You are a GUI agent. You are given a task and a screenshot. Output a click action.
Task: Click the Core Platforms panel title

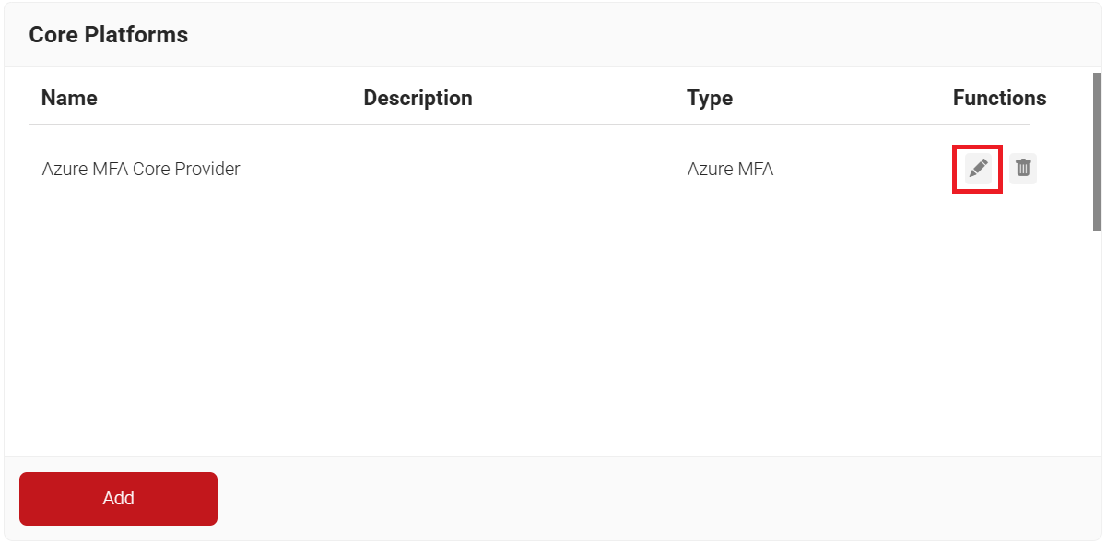(108, 35)
